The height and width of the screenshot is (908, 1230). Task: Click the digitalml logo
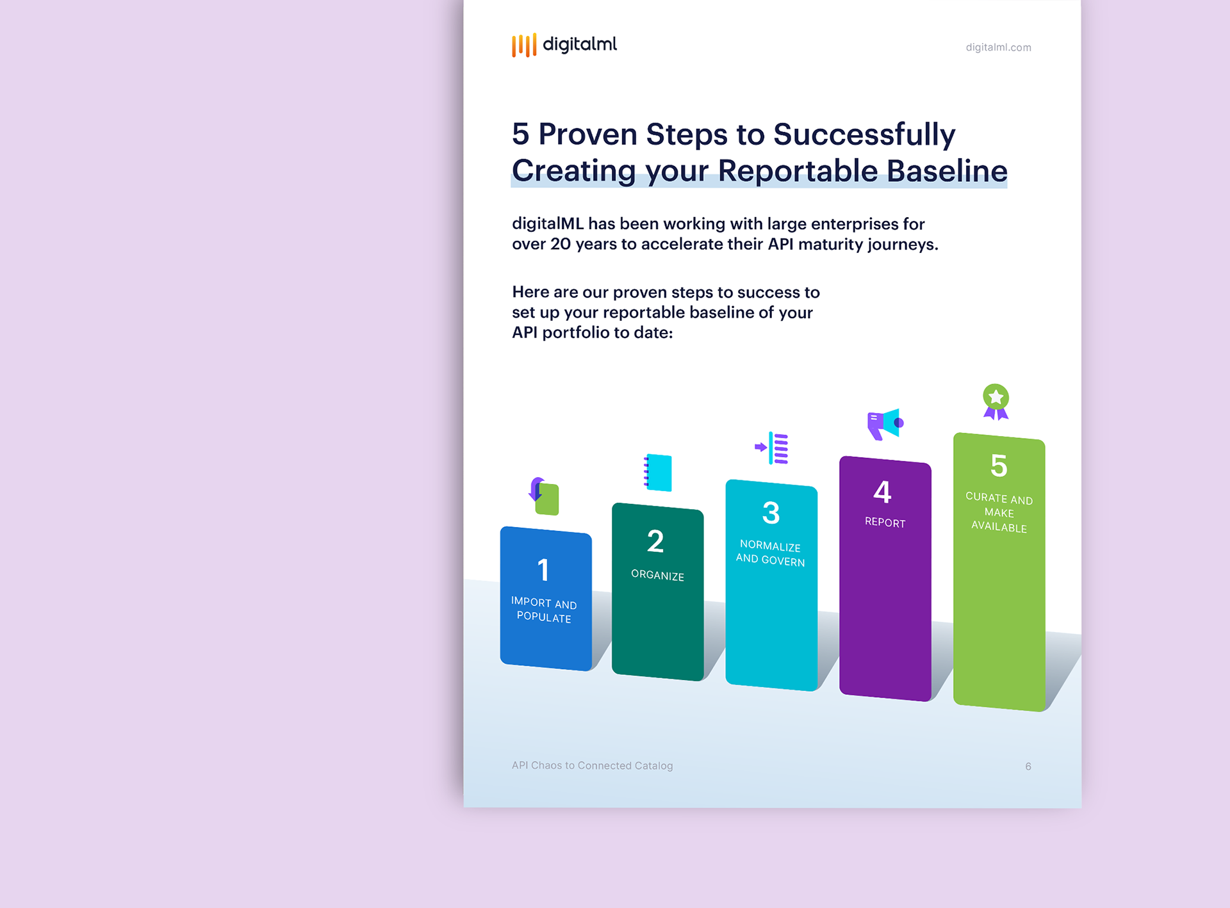coord(564,45)
